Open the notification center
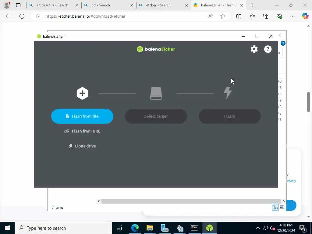The width and height of the screenshot is (312, 234). point(302,228)
